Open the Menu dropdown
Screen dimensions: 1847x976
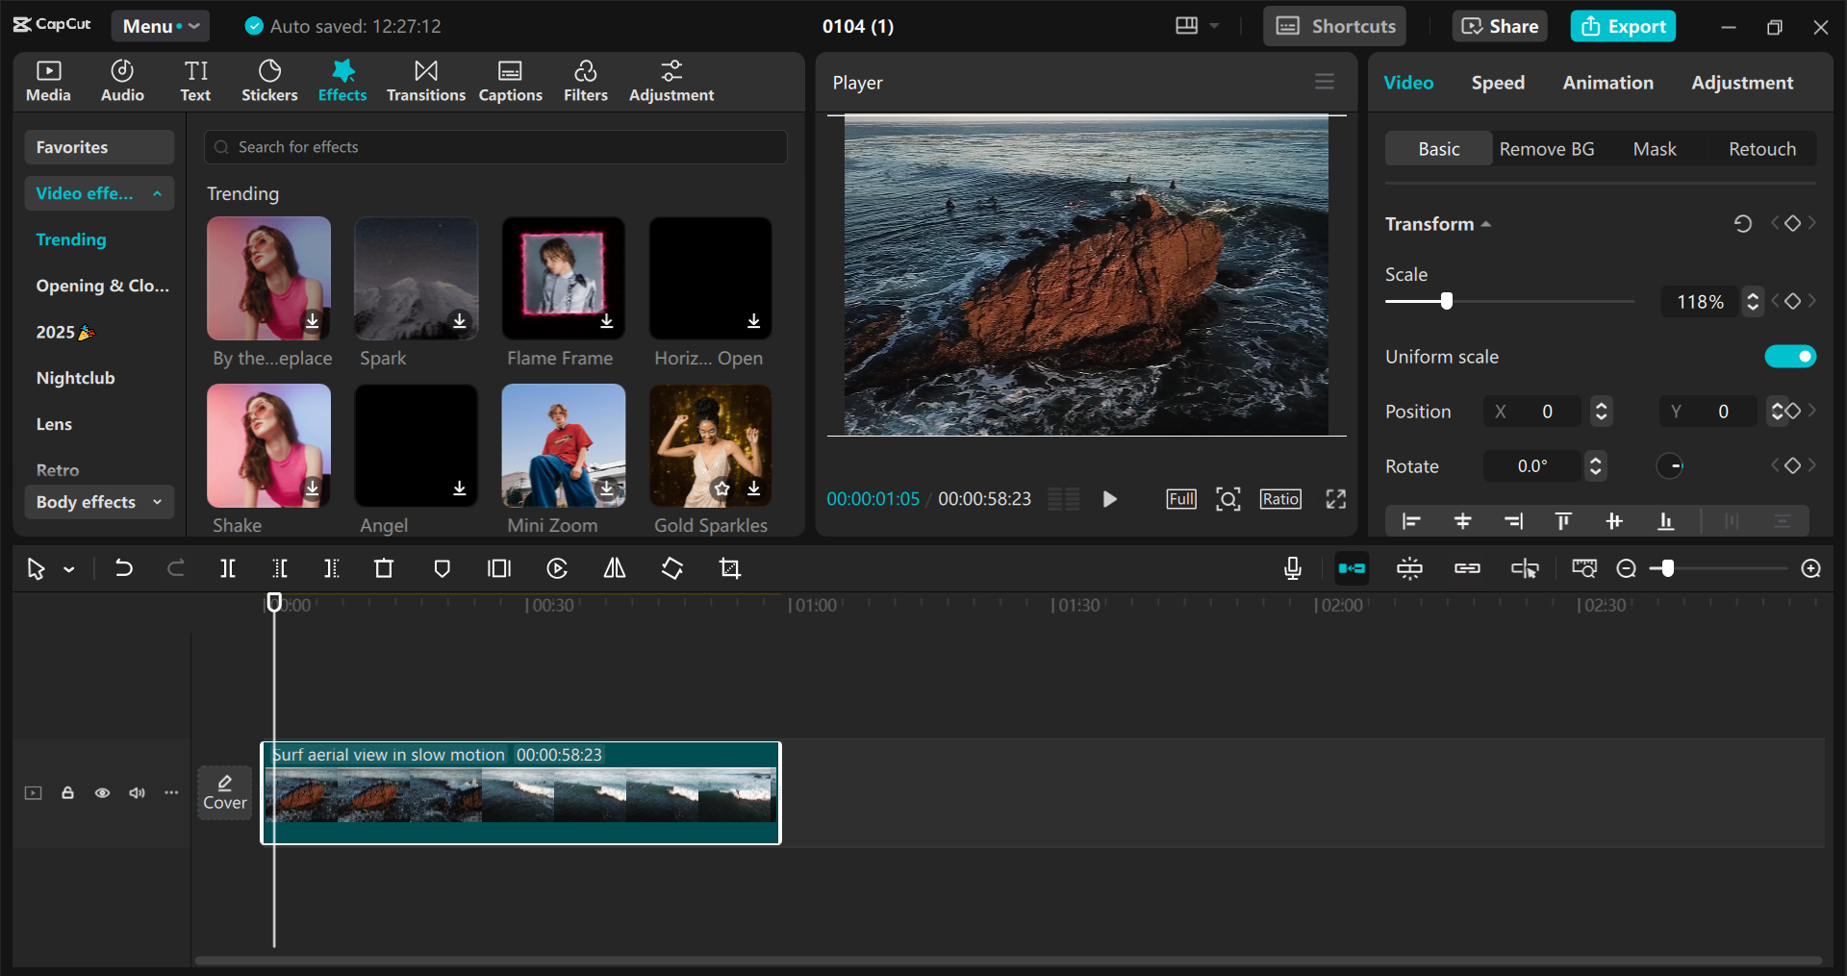click(x=160, y=26)
